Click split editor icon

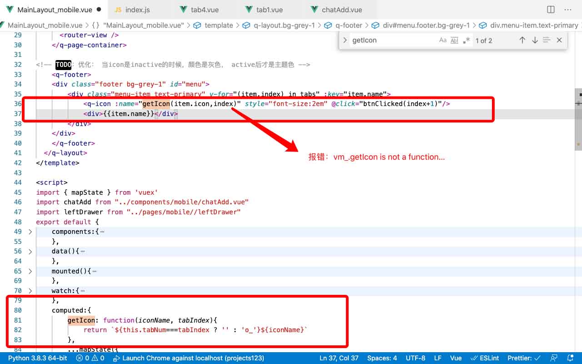pos(551,10)
